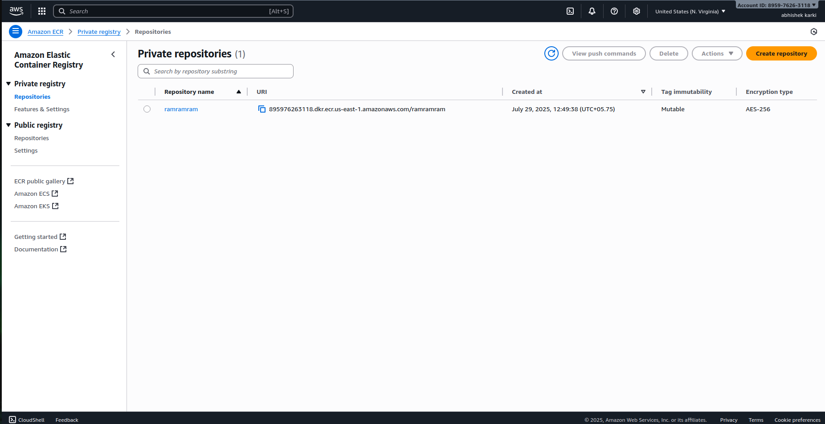
Task: Collapse the Public registry section
Action: tap(8, 125)
